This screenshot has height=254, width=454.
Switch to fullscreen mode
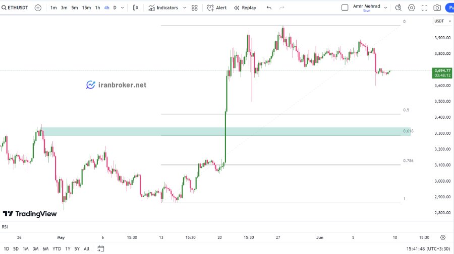(x=424, y=8)
